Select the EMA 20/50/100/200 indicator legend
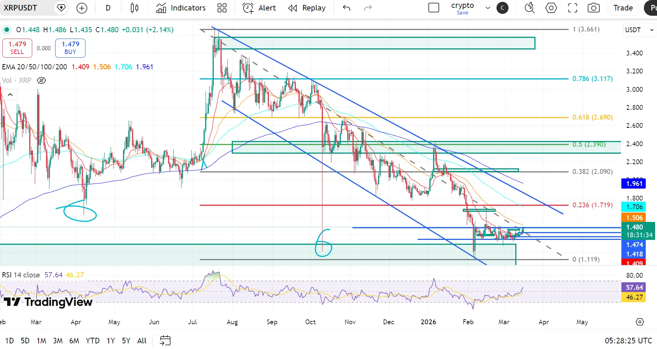 34,67
